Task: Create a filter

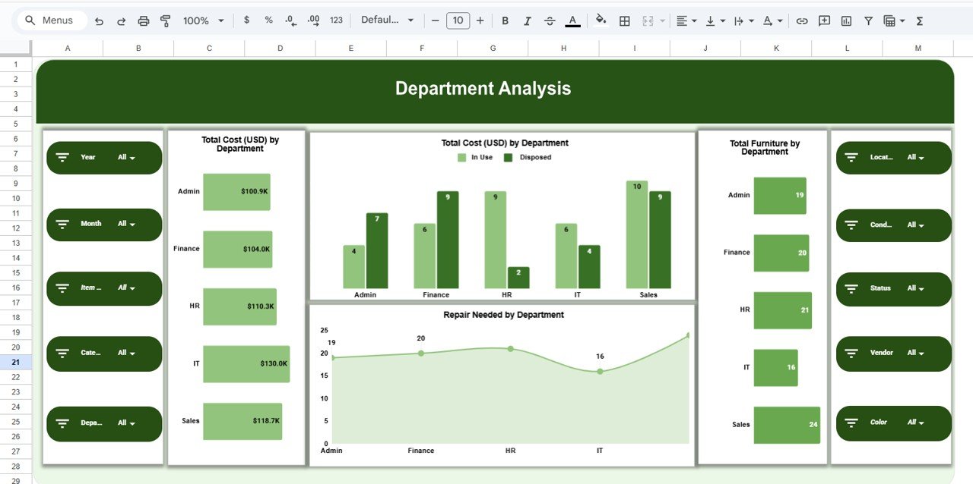Action: (x=868, y=20)
